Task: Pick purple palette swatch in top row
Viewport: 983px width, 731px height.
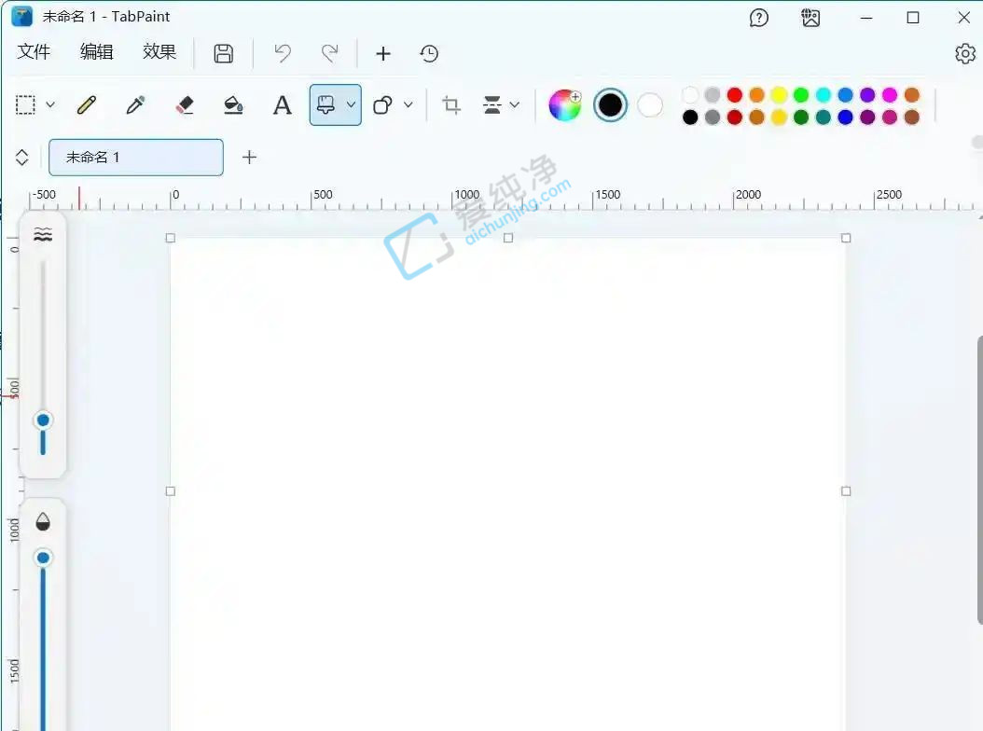Action: (867, 95)
